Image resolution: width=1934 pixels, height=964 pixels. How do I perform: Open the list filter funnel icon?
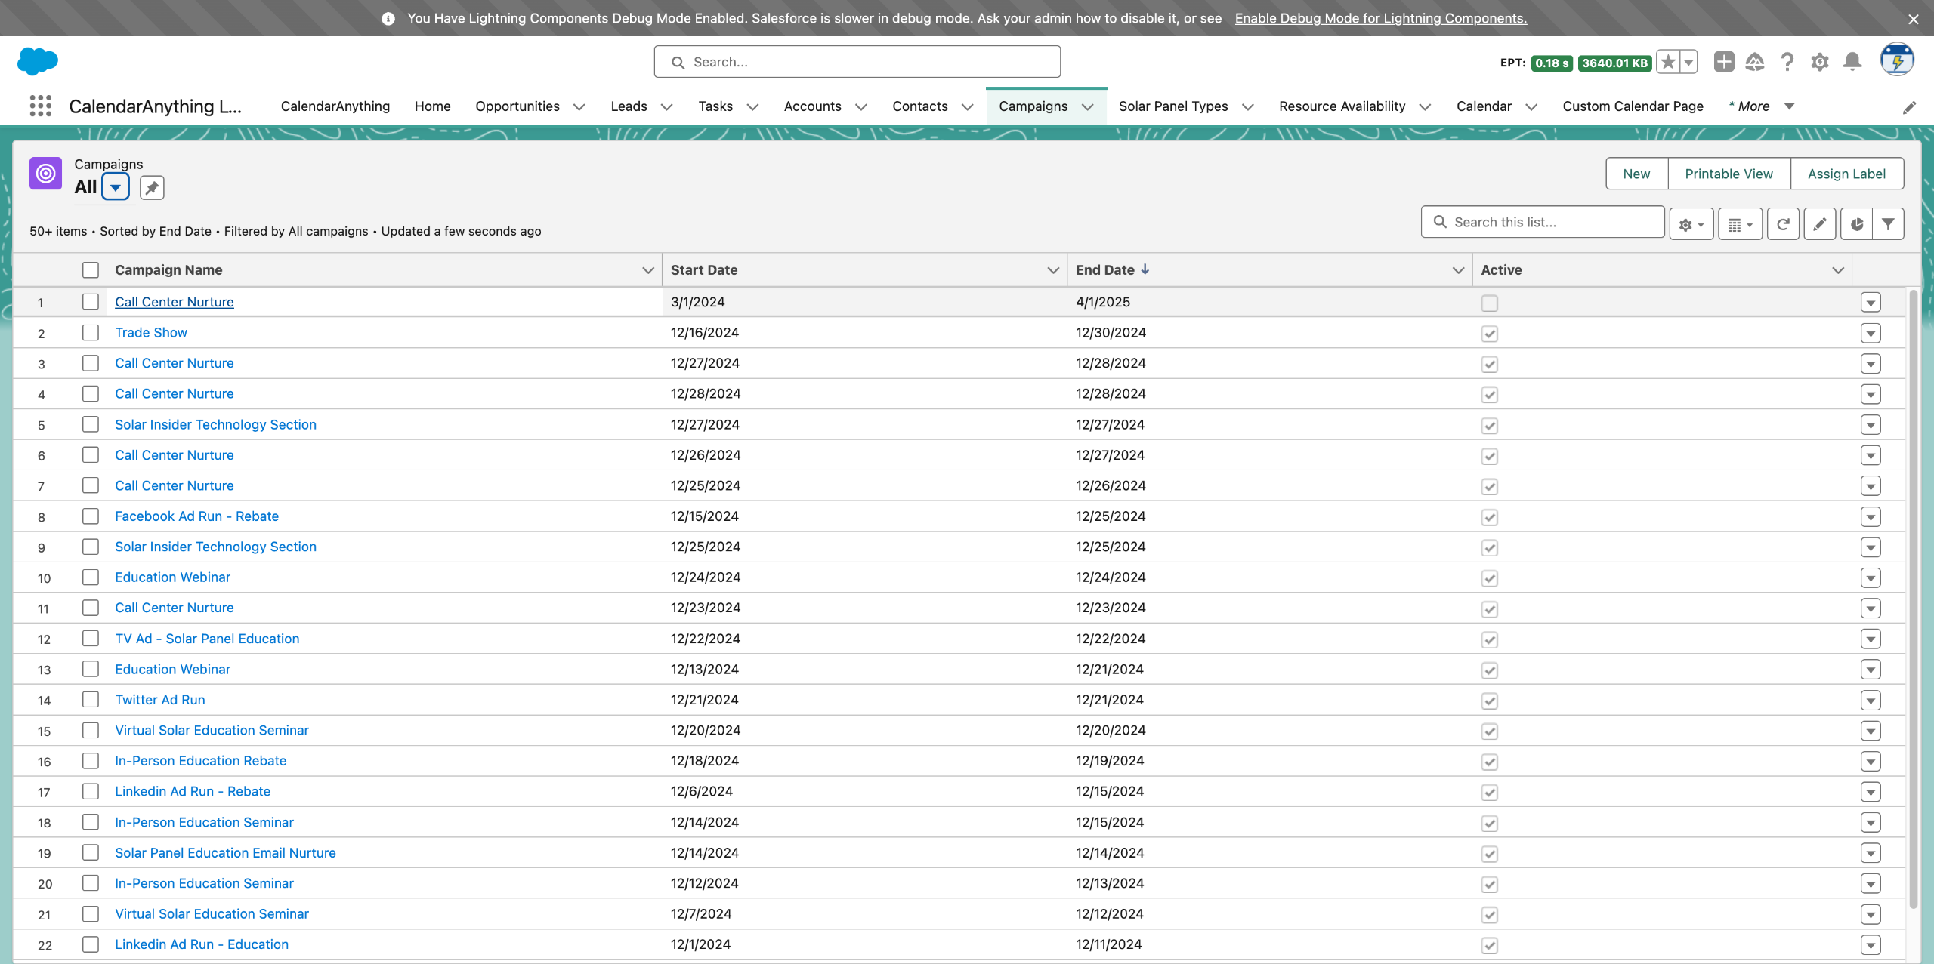pyautogui.click(x=1888, y=224)
